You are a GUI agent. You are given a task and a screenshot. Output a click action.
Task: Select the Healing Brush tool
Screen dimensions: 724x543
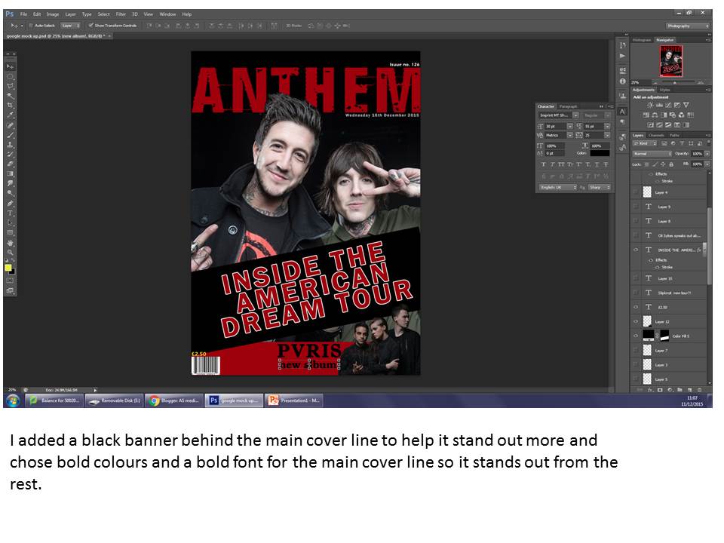click(x=10, y=125)
